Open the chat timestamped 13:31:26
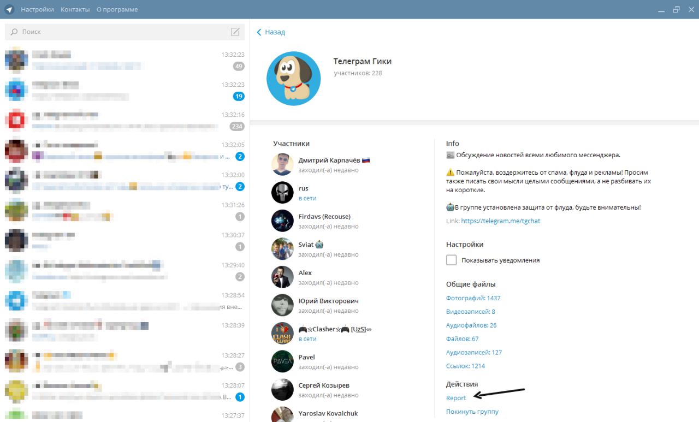Viewport: 699px width, 422px height. point(125,210)
